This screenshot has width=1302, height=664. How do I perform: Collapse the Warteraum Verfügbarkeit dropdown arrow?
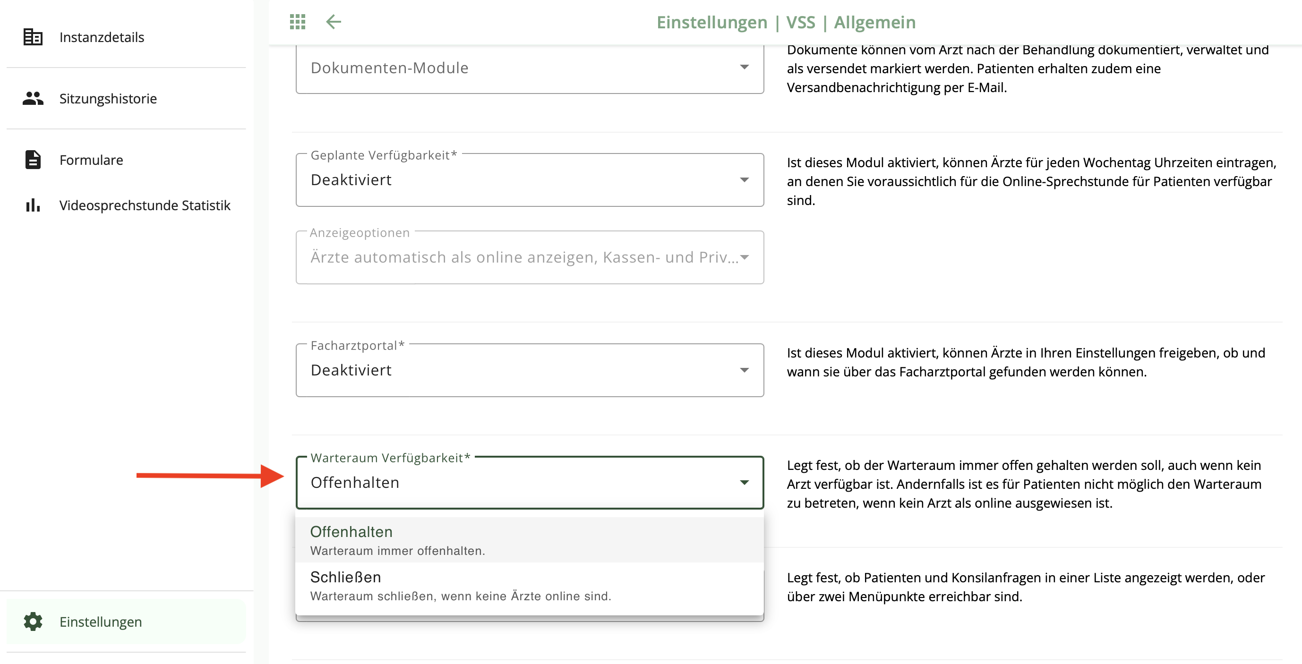tap(744, 483)
